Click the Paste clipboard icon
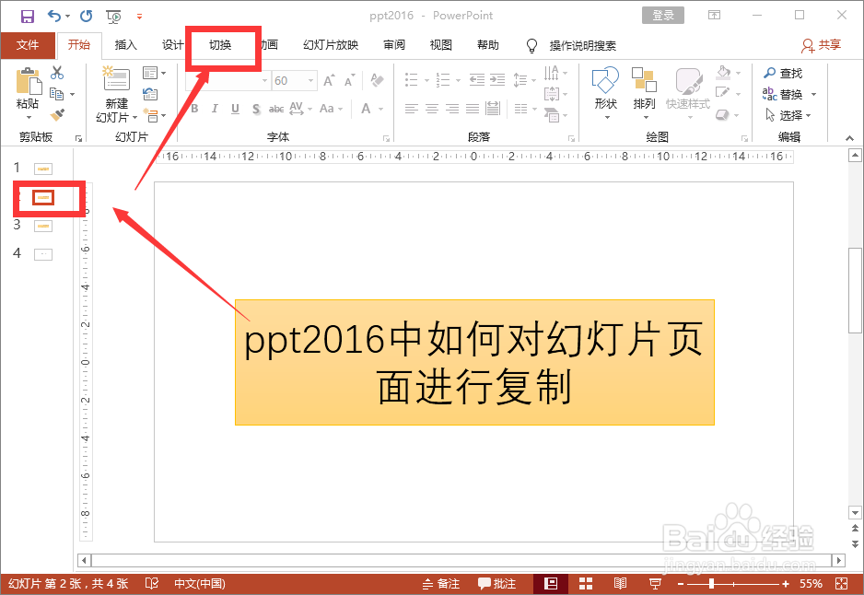This screenshot has width=864, height=595. (x=29, y=82)
